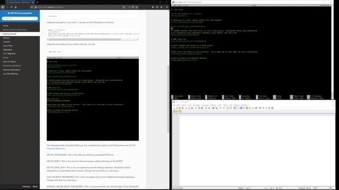Click Notepad++ Replace icon

(x=217, y=108)
